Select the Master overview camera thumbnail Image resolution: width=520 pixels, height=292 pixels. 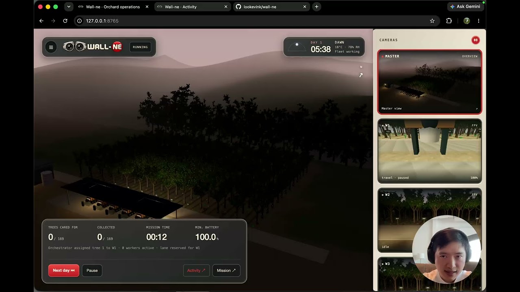(430, 82)
